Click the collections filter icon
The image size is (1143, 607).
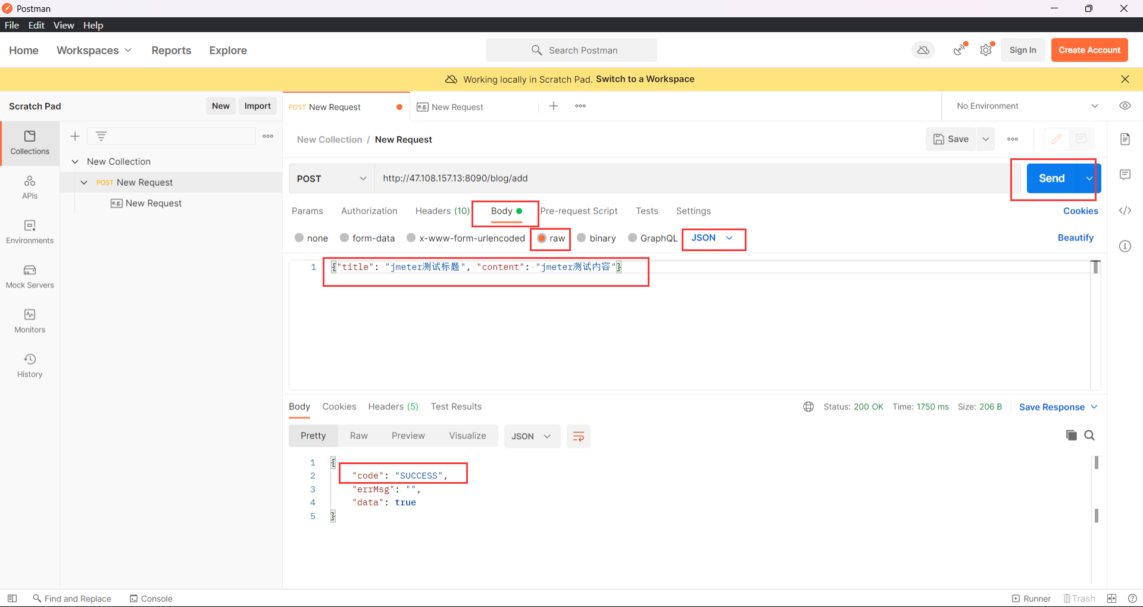coord(101,136)
